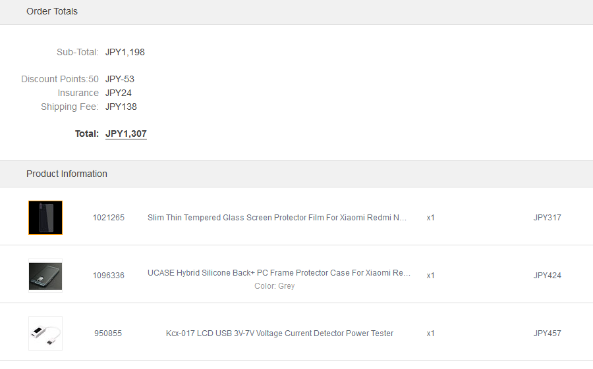Open Slim Thin Tempered Glass product link
Viewport: 593px width, 369px height.
click(x=277, y=218)
